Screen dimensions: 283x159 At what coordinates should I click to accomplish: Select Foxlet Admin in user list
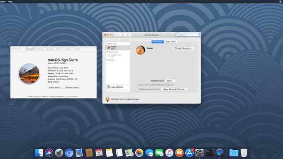[x=118, y=48]
